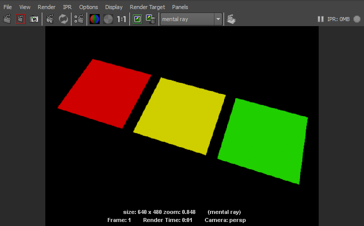Click the '(mental ray)' render info text
This screenshot has width=364, height=226.
point(224,212)
